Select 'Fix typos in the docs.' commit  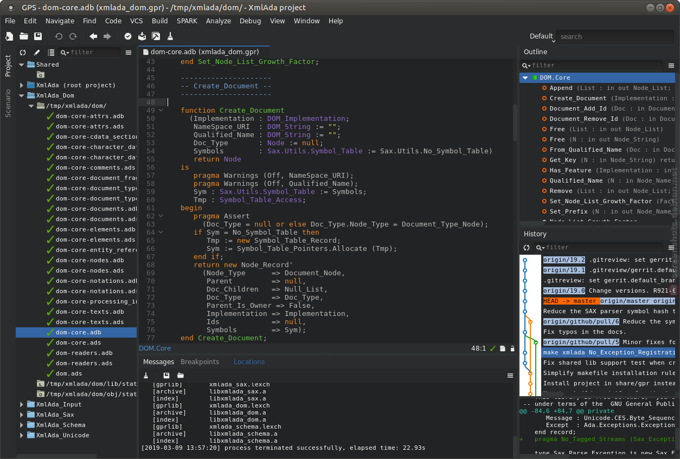click(585, 332)
